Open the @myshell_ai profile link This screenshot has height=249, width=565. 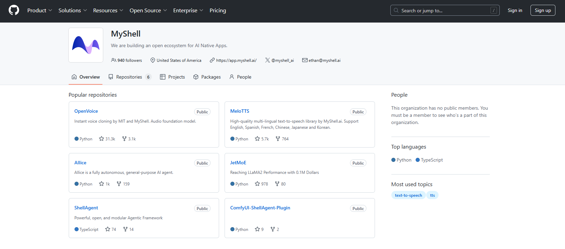[283, 60]
